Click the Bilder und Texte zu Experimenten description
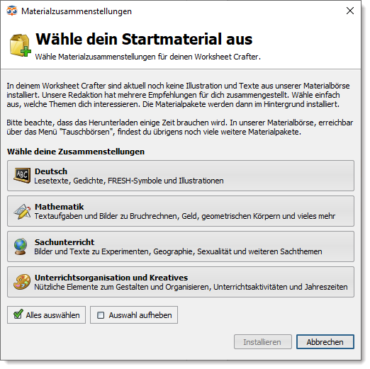This screenshot has height=369, width=370. tap(178, 251)
